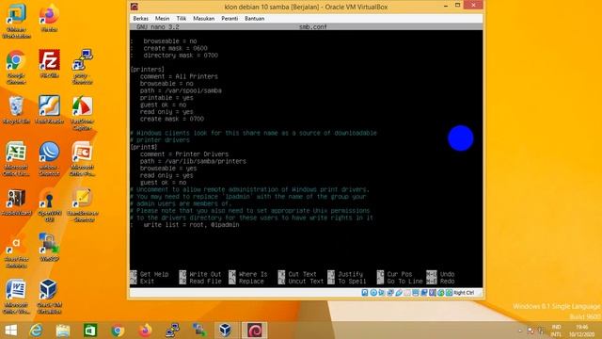602x339 pixels.
Task: Click the 'To Spell' shortcut in nano
Action: (347, 282)
